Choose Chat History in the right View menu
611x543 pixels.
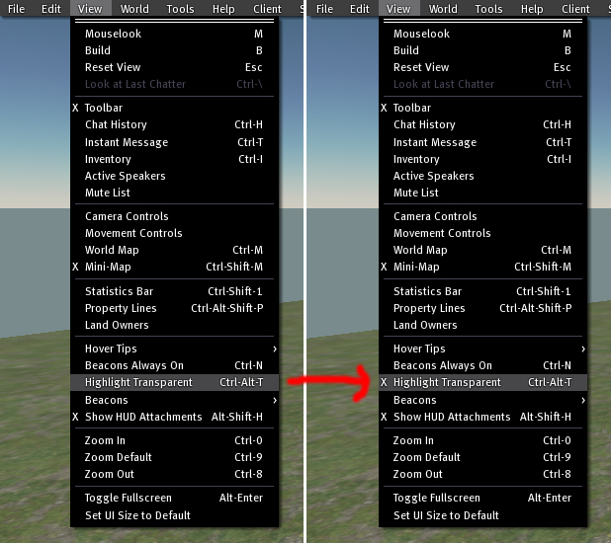[424, 124]
